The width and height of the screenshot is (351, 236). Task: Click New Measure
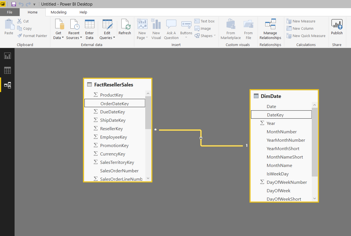pyautogui.click(x=301, y=21)
